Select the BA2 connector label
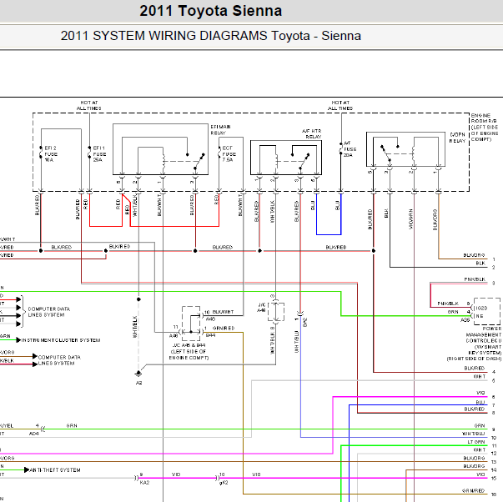The width and height of the screenshot is (503, 502). 304,322
